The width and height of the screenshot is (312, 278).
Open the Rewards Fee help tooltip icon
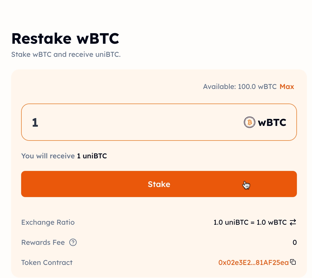click(73, 243)
